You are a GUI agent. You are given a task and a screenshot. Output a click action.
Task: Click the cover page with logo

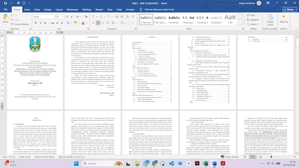35,72
